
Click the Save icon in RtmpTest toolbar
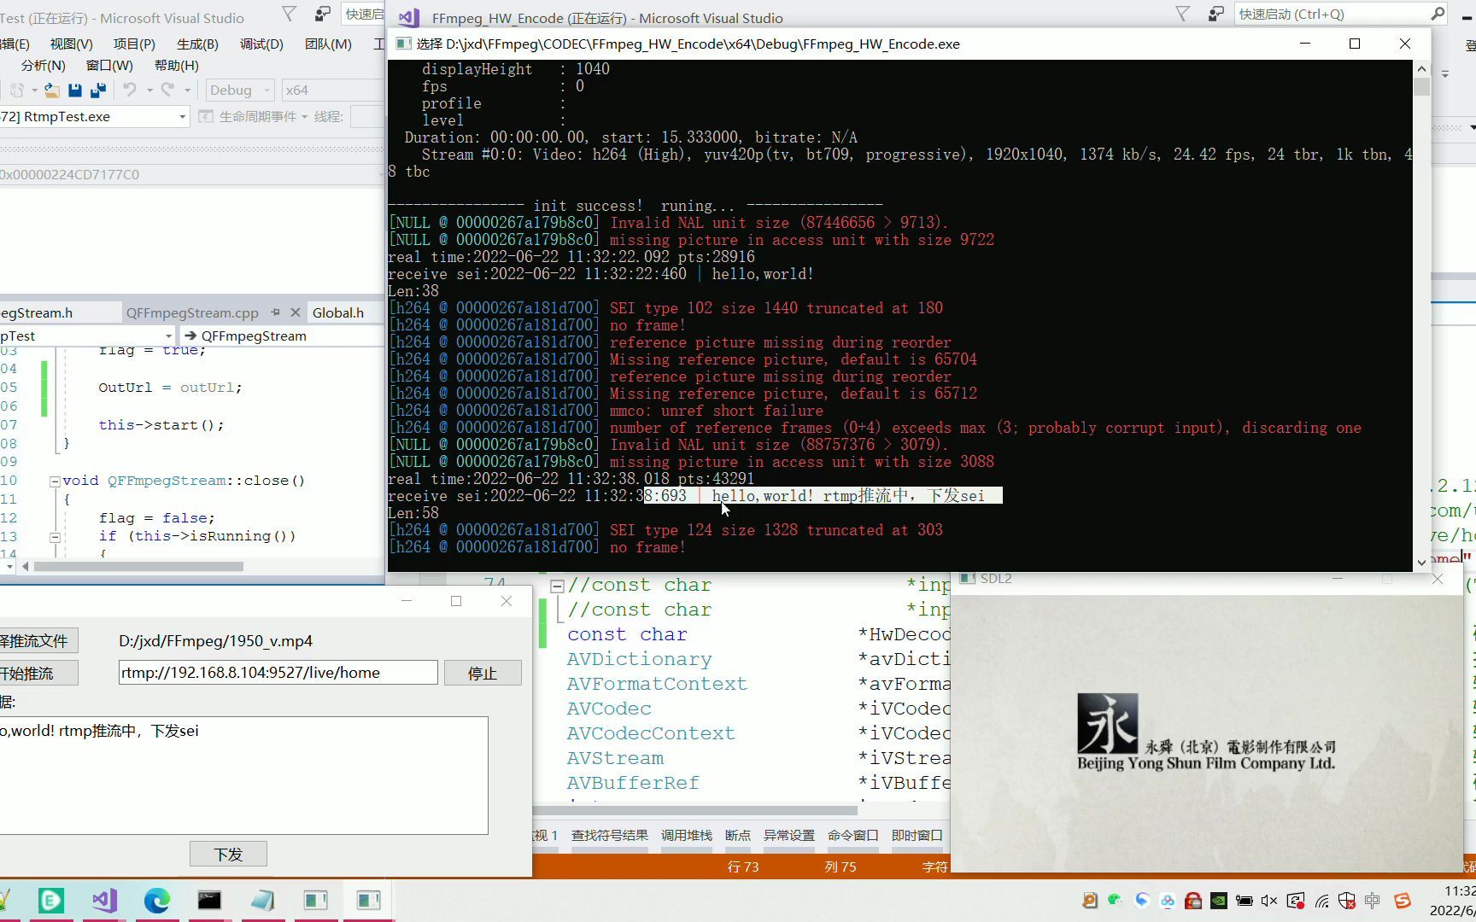(75, 90)
